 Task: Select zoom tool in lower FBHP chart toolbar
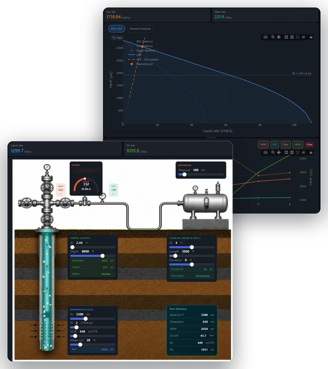tap(273, 153)
